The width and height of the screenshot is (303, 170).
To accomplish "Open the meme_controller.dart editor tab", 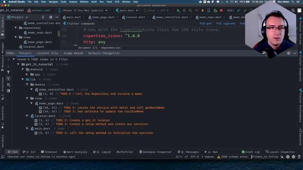I will tap(172, 17).
